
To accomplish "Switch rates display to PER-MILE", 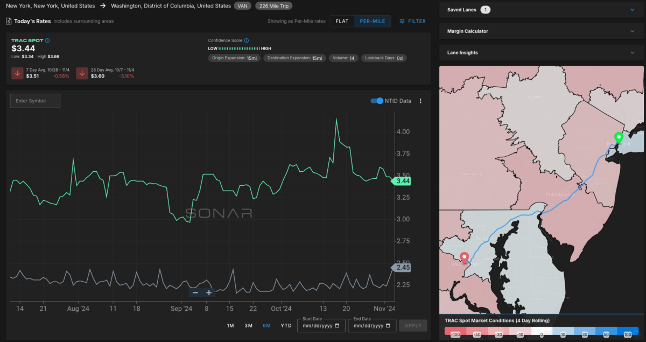I will 372,22.
